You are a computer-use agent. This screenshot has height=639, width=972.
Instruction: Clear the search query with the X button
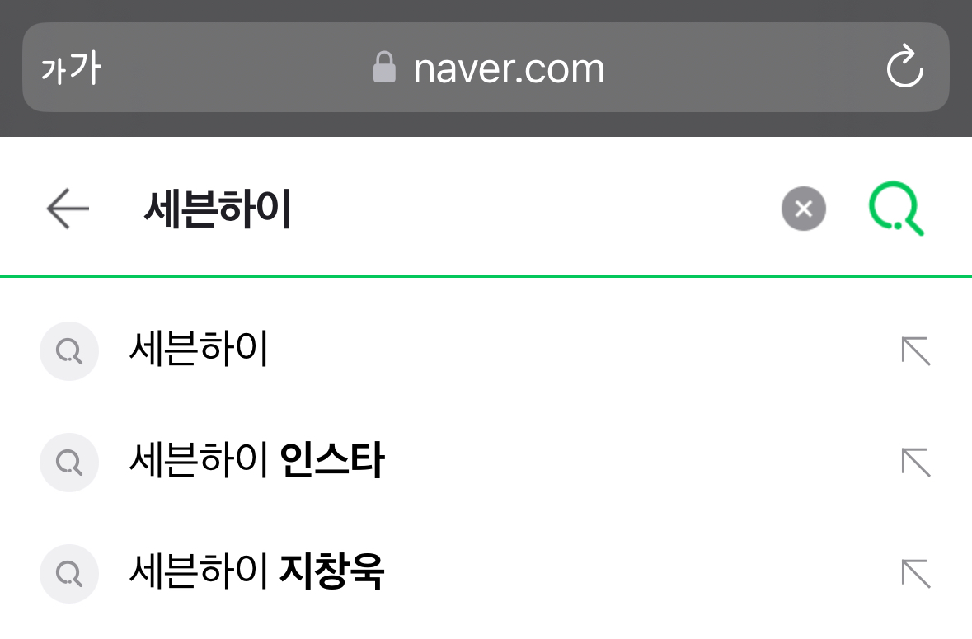(x=803, y=209)
